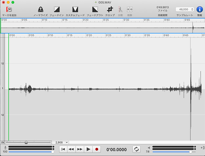
Task: Click the Split (分割) scissors icon
Action: (x=120, y=10)
